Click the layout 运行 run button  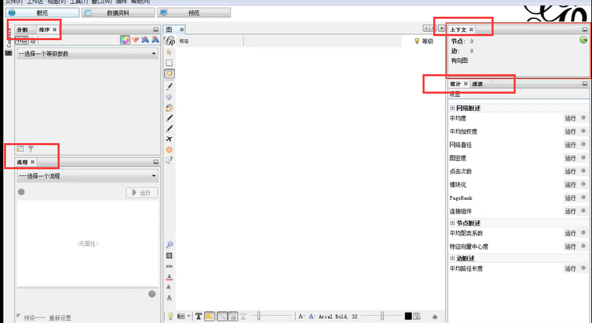141,193
